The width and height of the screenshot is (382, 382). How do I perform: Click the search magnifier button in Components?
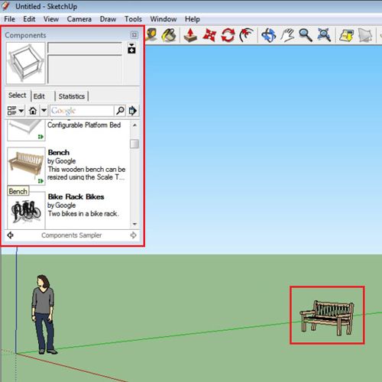pos(120,111)
